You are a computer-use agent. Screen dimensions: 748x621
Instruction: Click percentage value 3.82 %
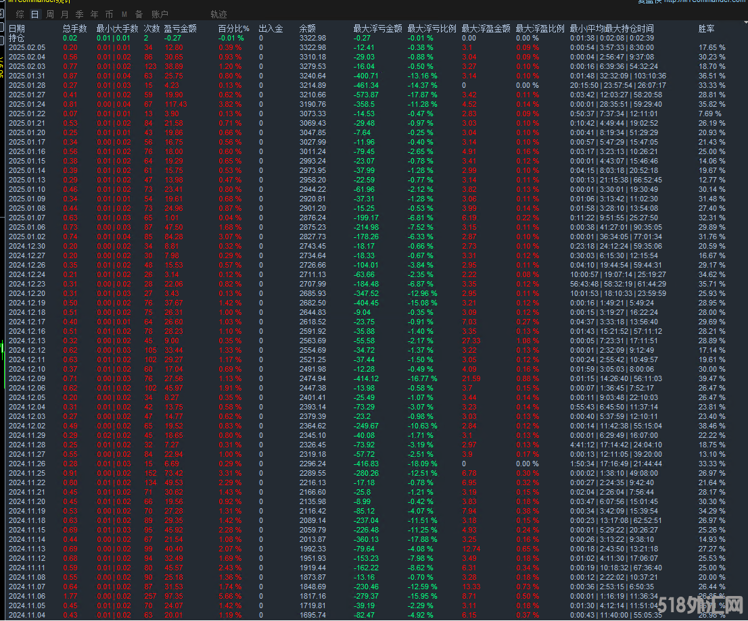tap(230, 104)
